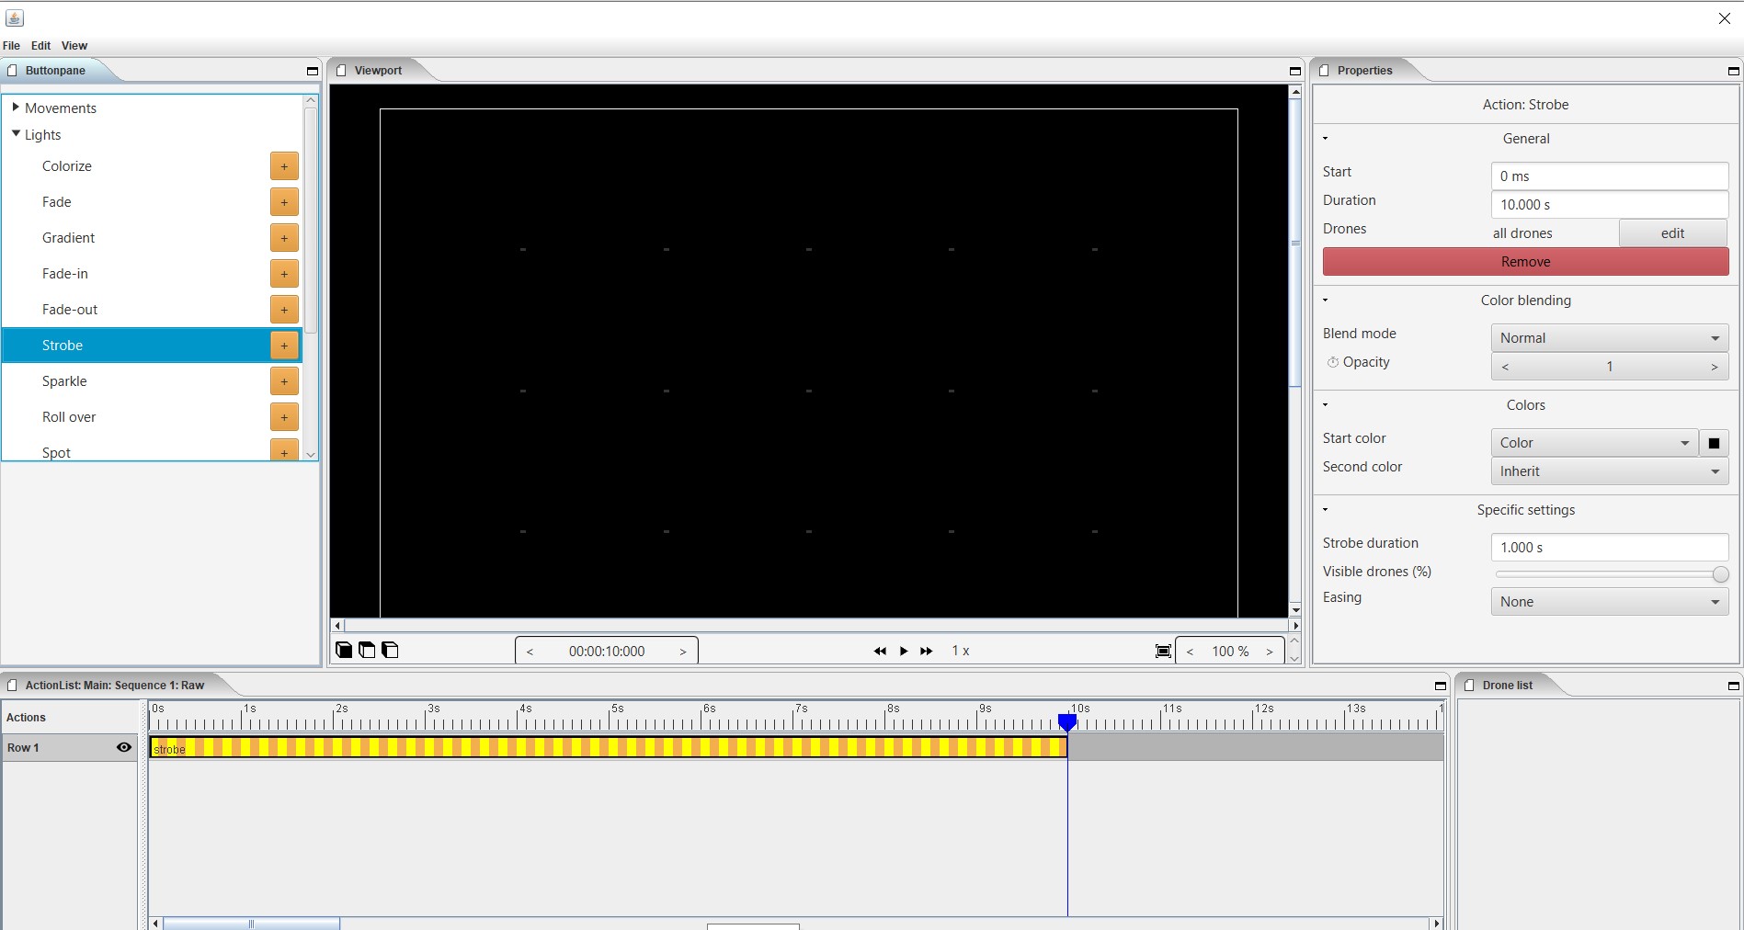Screen dimensions: 1744x930
Task: Minimize the Properties panel
Action: 1733,71
